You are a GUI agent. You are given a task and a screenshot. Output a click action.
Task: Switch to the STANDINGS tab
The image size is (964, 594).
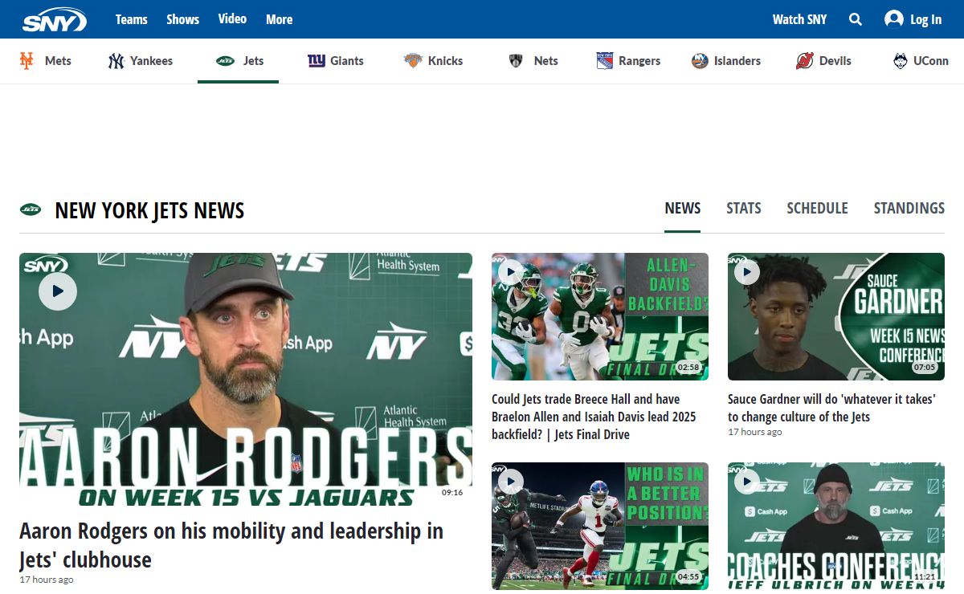coord(909,208)
